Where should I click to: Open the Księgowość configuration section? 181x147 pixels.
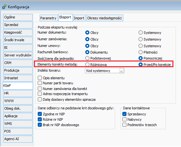point(18,32)
